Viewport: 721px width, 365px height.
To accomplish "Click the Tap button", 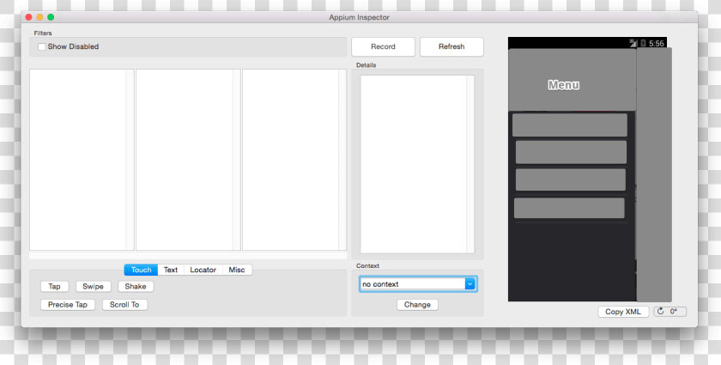I will point(54,286).
